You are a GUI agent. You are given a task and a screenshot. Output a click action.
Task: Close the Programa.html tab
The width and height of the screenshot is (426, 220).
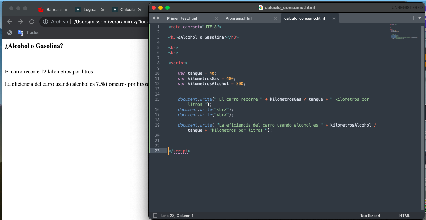(x=275, y=19)
